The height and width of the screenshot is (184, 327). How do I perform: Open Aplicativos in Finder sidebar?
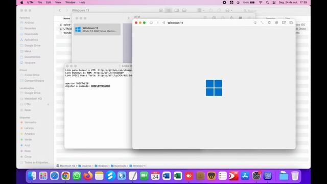tap(31, 40)
